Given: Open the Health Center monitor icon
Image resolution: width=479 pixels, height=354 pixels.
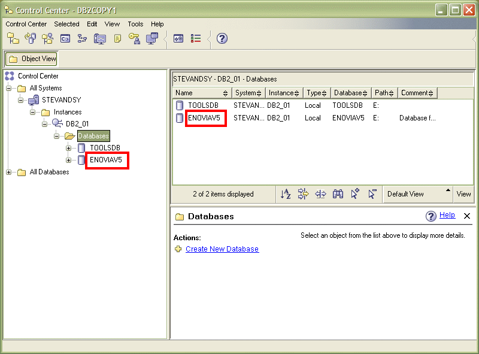Looking at the screenshot, I should (100, 39).
